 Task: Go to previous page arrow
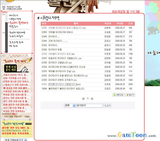tap(83, 98)
